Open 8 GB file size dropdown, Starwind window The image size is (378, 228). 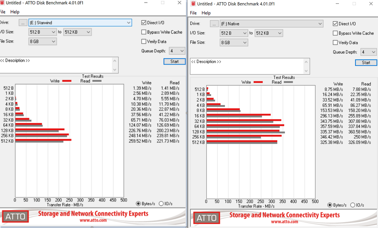click(43, 41)
